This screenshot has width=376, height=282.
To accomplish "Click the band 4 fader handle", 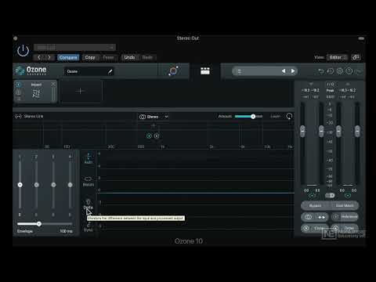I will [x=70, y=185].
